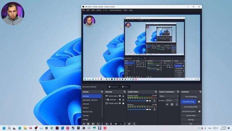This screenshot has height=131, width=232.
Task: Open the Edit menu
Action: (88, 10)
